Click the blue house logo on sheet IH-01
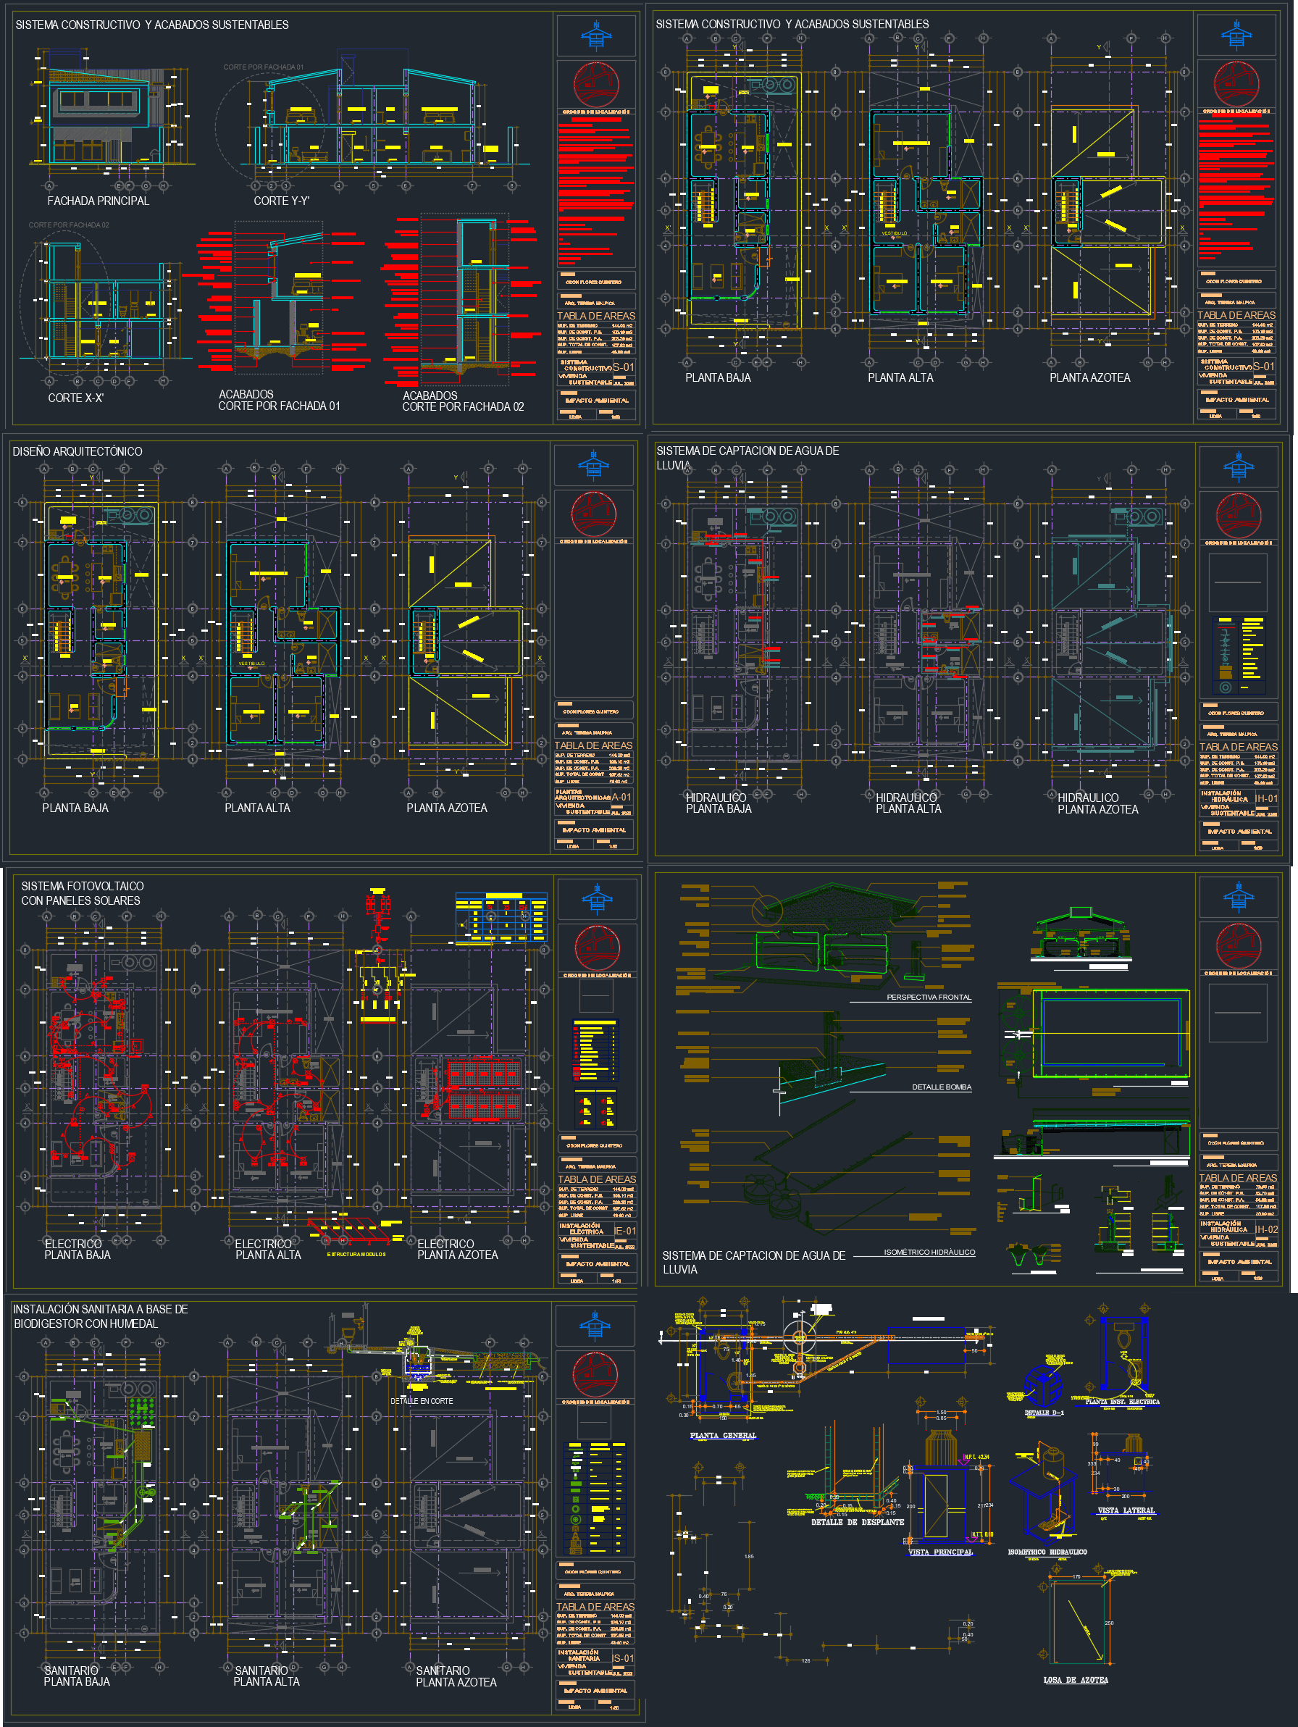 (x=1238, y=467)
